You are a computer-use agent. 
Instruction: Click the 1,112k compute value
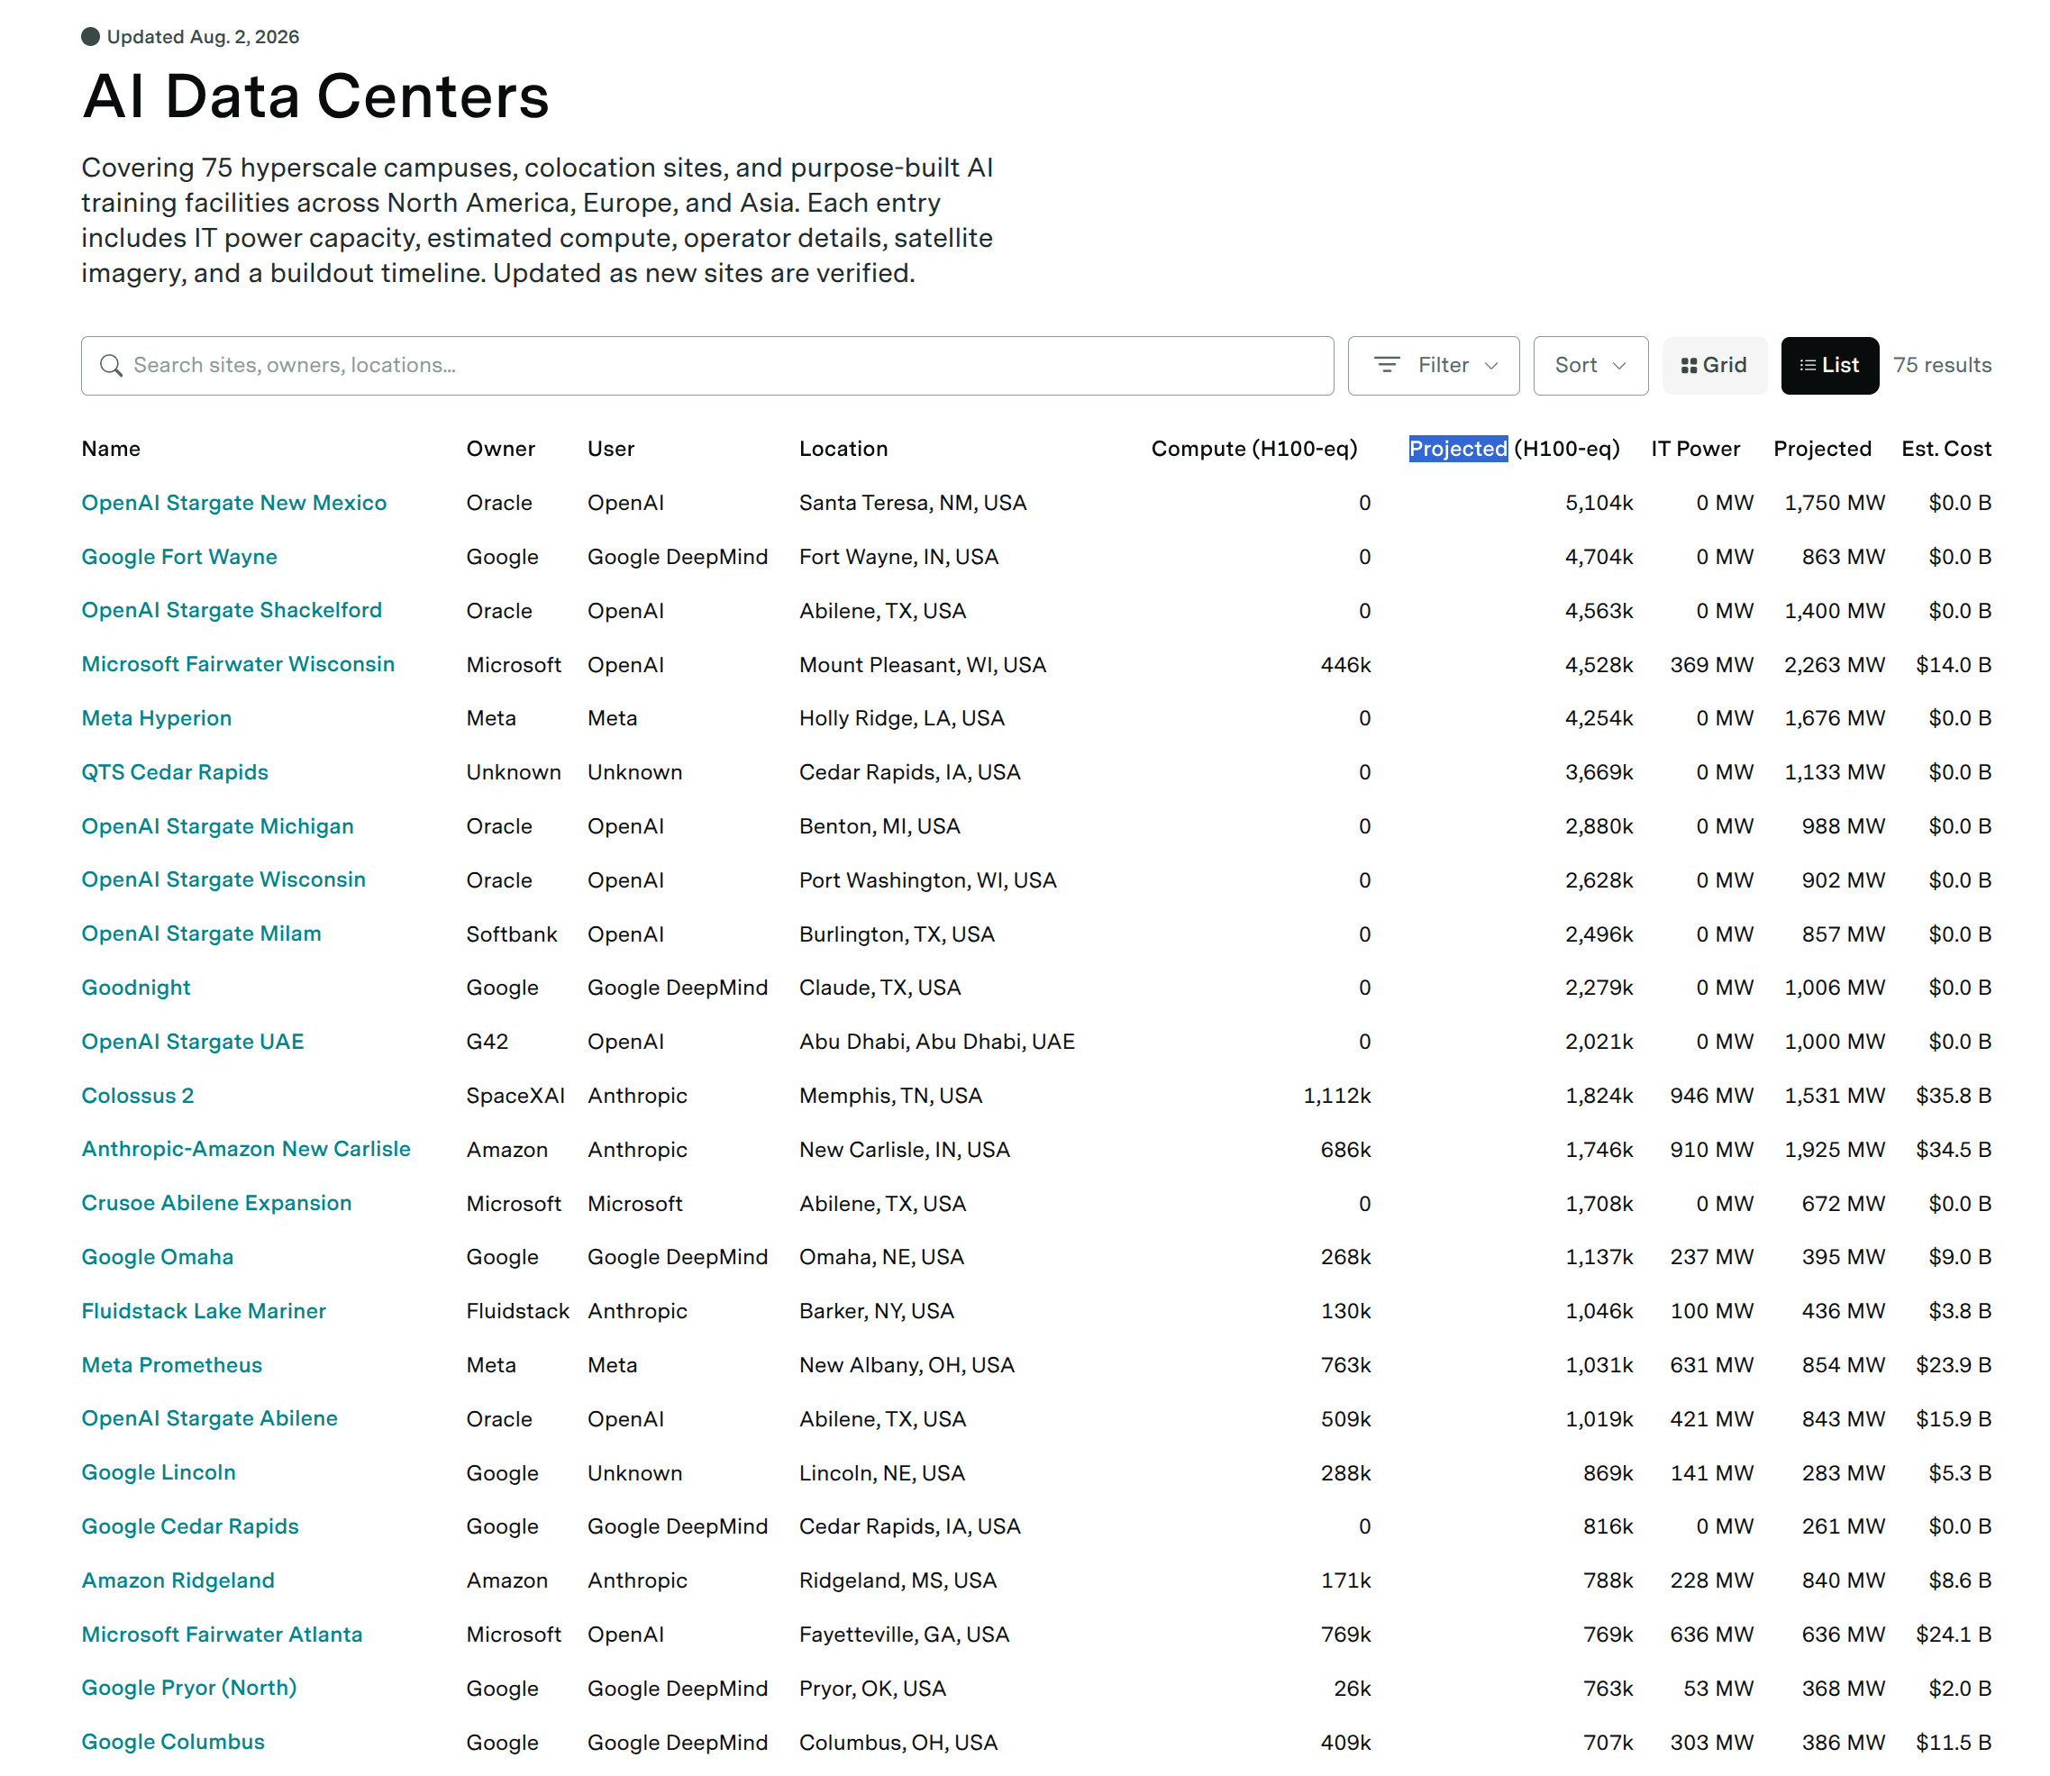pos(1336,1096)
